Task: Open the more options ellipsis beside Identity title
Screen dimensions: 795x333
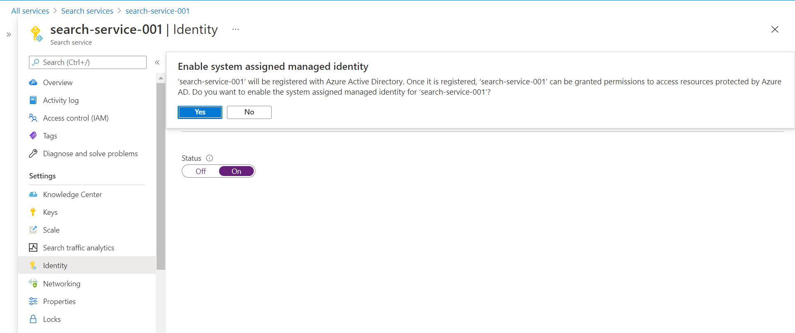Action: click(236, 29)
